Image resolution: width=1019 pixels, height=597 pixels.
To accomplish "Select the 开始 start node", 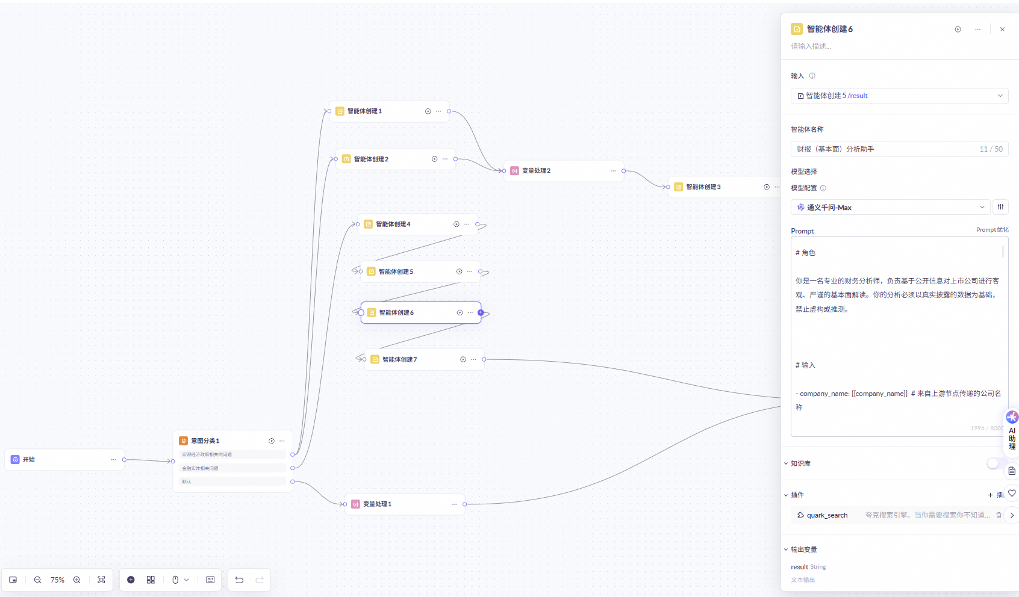I will 64,460.
